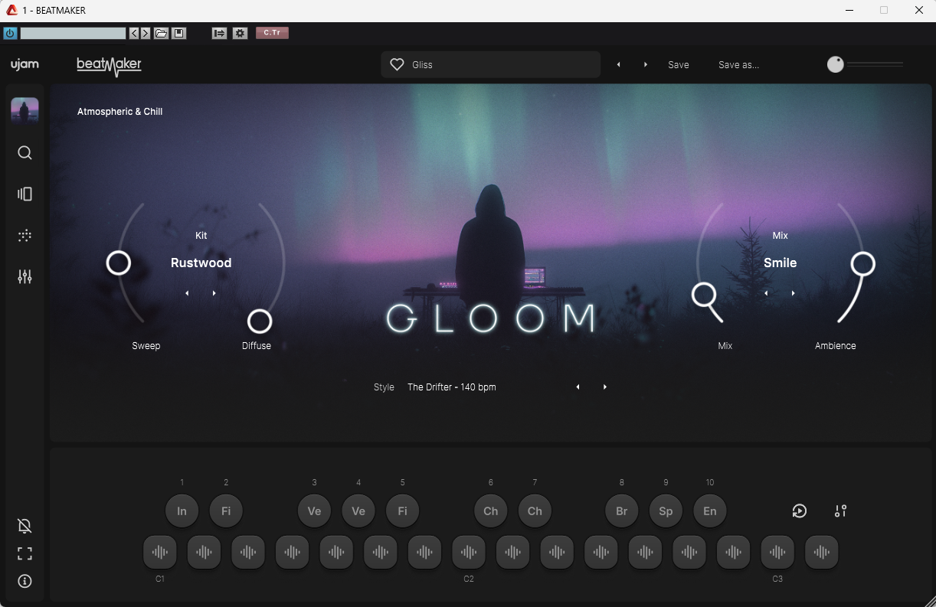
Task: Select previous mix preset arrow under Smile
Action: [x=767, y=293]
